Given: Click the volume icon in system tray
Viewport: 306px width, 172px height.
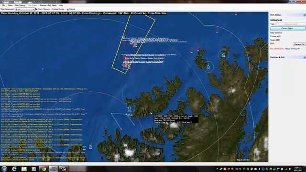Looking at the screenshot, I should tap(290, 169).
